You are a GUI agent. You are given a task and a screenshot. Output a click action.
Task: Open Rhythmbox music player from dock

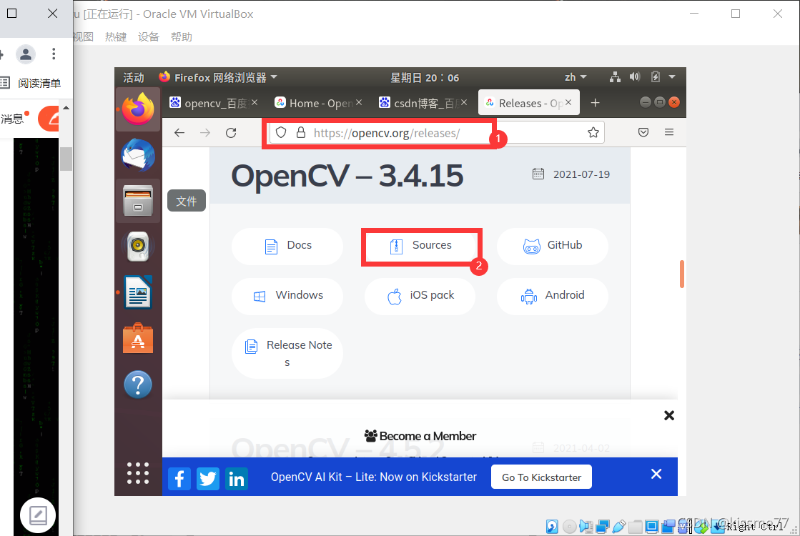point(138,247)
